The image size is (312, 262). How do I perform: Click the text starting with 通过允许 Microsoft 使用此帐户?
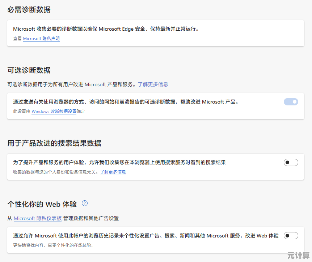point(146,236)
